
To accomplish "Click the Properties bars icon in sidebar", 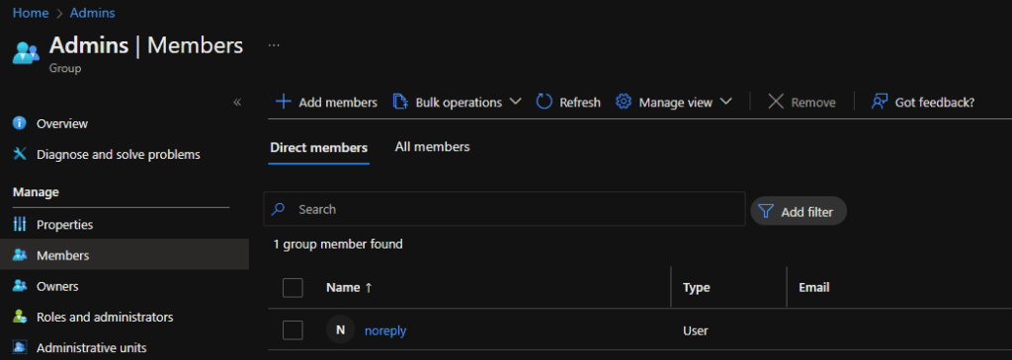I will pos(20,224).
